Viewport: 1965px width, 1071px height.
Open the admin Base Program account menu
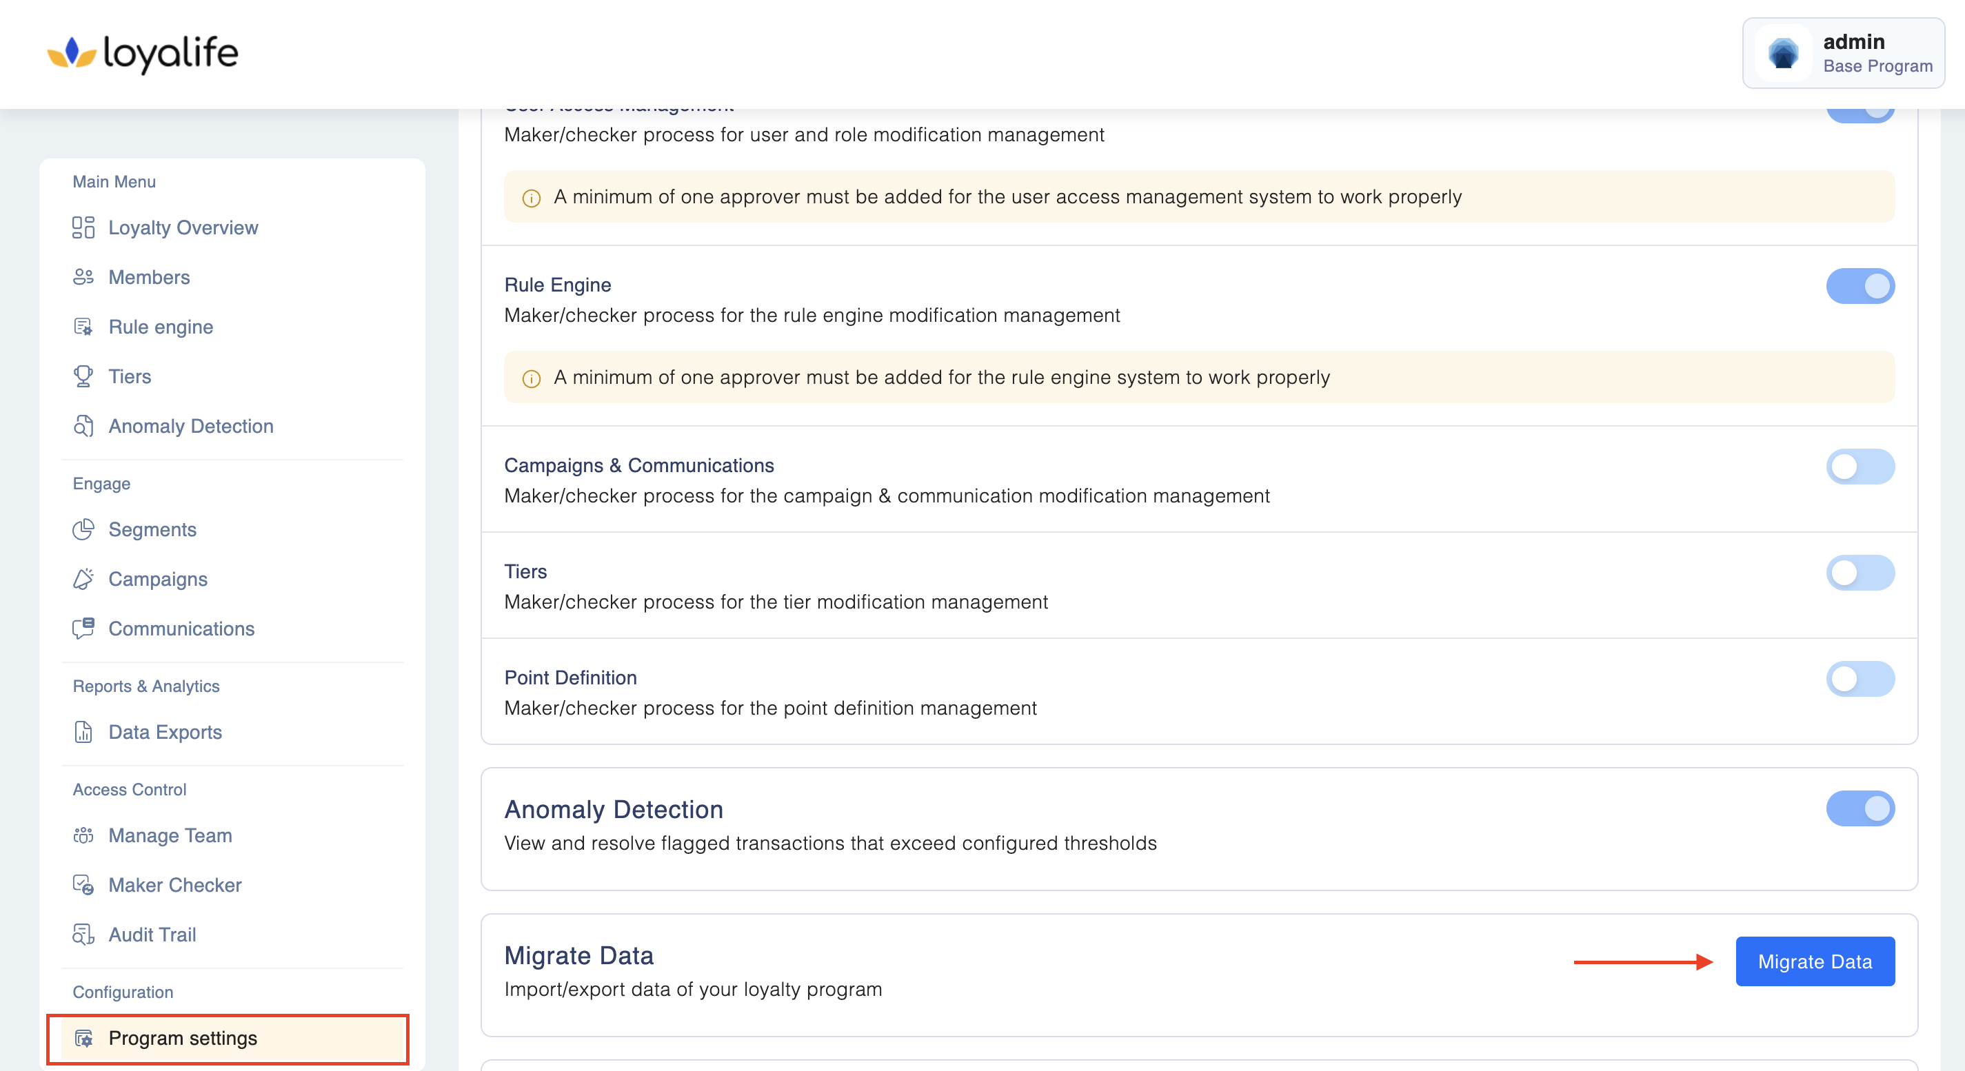tap(1843, 53)
